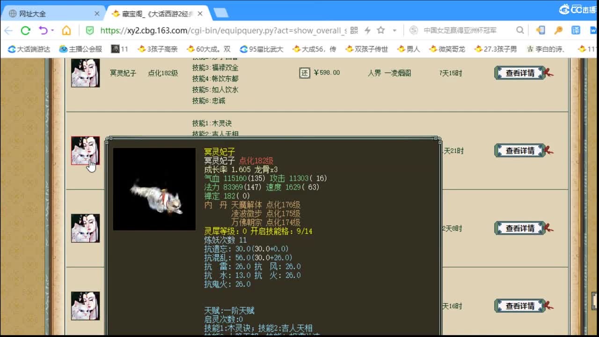
Task: Open bookmark 男人
Action: [409, 49]
